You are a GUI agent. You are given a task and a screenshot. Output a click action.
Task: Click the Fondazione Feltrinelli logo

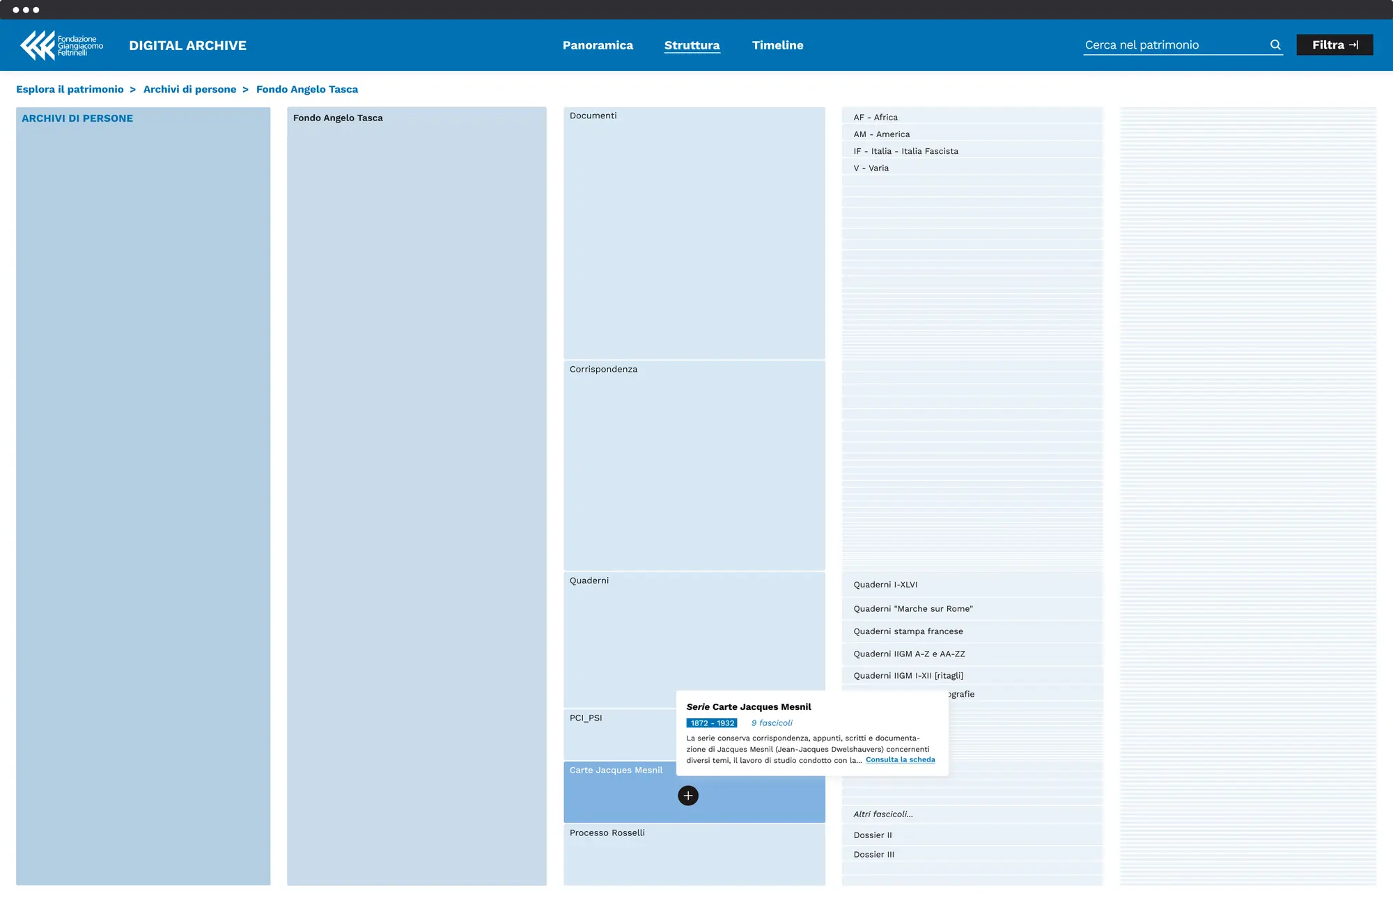point(61,45)
